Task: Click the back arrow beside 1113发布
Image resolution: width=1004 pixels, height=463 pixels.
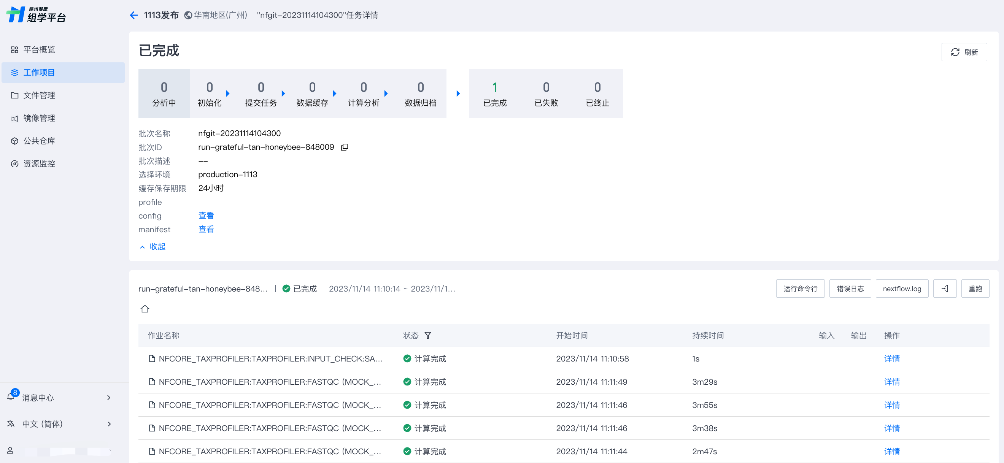Action: pos(134,15)
